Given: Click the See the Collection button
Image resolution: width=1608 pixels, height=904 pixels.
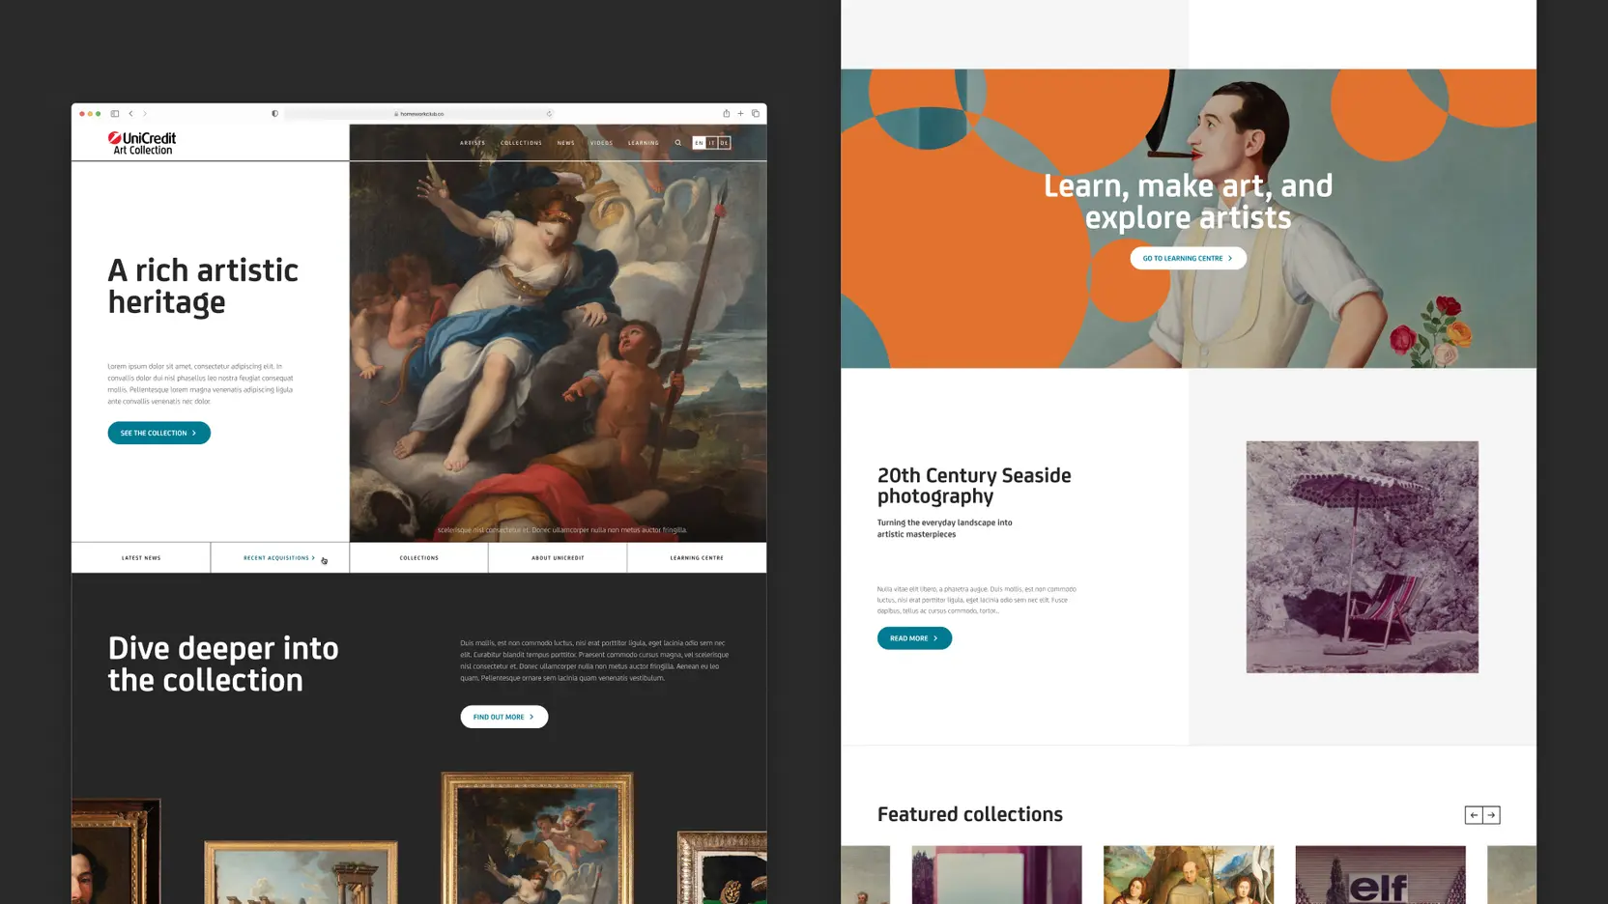Looking at the screenshot, I should point(159,433).
